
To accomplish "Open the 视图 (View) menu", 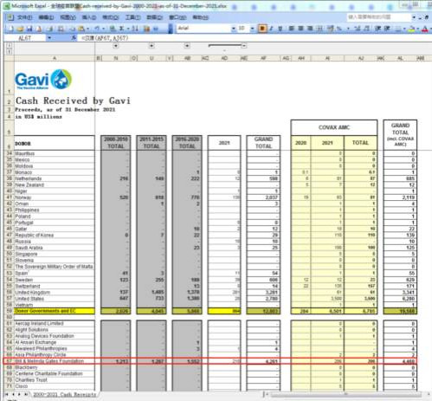I will [68, 17].
